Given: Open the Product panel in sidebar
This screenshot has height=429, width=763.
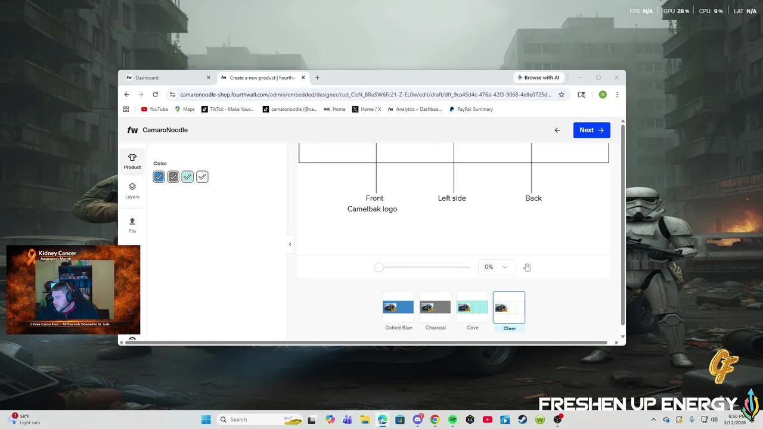Looking at the screenshot, I should pyautogui.click(x=132, y=161).
